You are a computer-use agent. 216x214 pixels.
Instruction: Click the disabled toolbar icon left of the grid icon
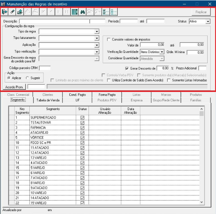[x=67, y=12]
